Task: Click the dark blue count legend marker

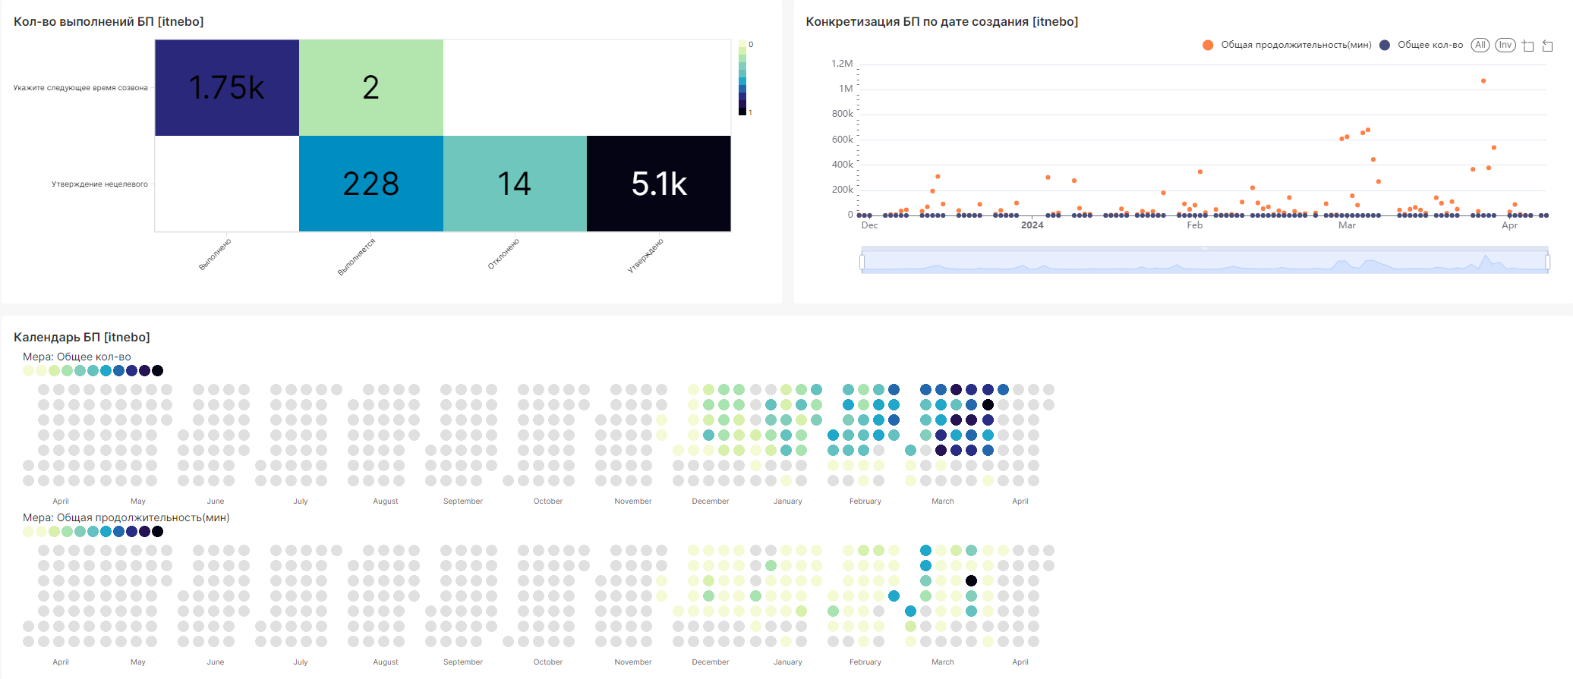Action: 1385,46
